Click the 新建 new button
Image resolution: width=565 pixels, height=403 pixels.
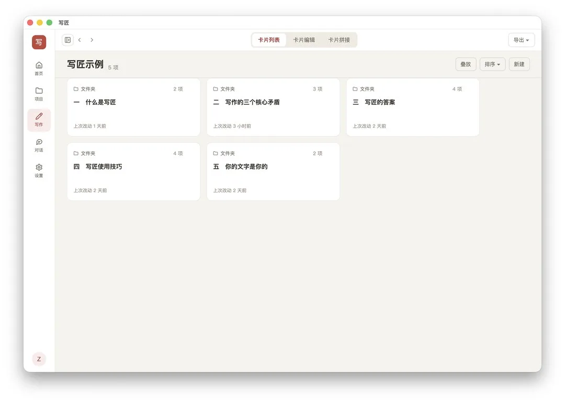519,64
